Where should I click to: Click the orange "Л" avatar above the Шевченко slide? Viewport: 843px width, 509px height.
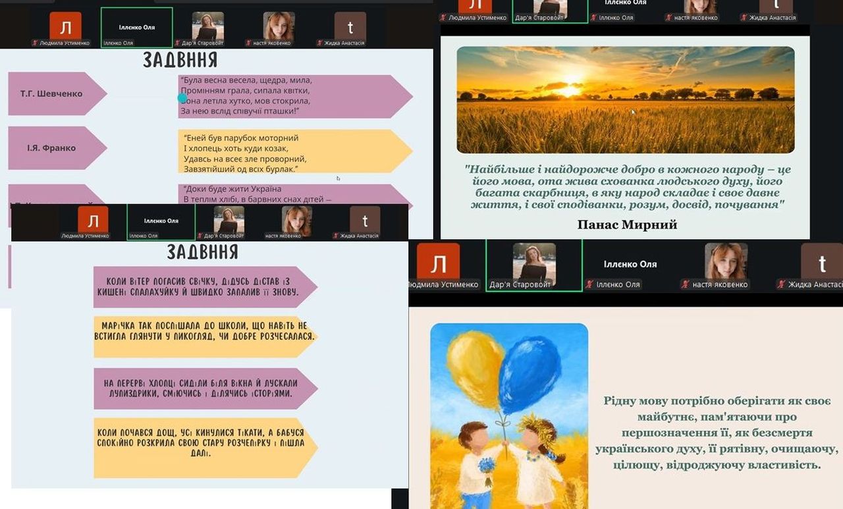click(66, 27)
